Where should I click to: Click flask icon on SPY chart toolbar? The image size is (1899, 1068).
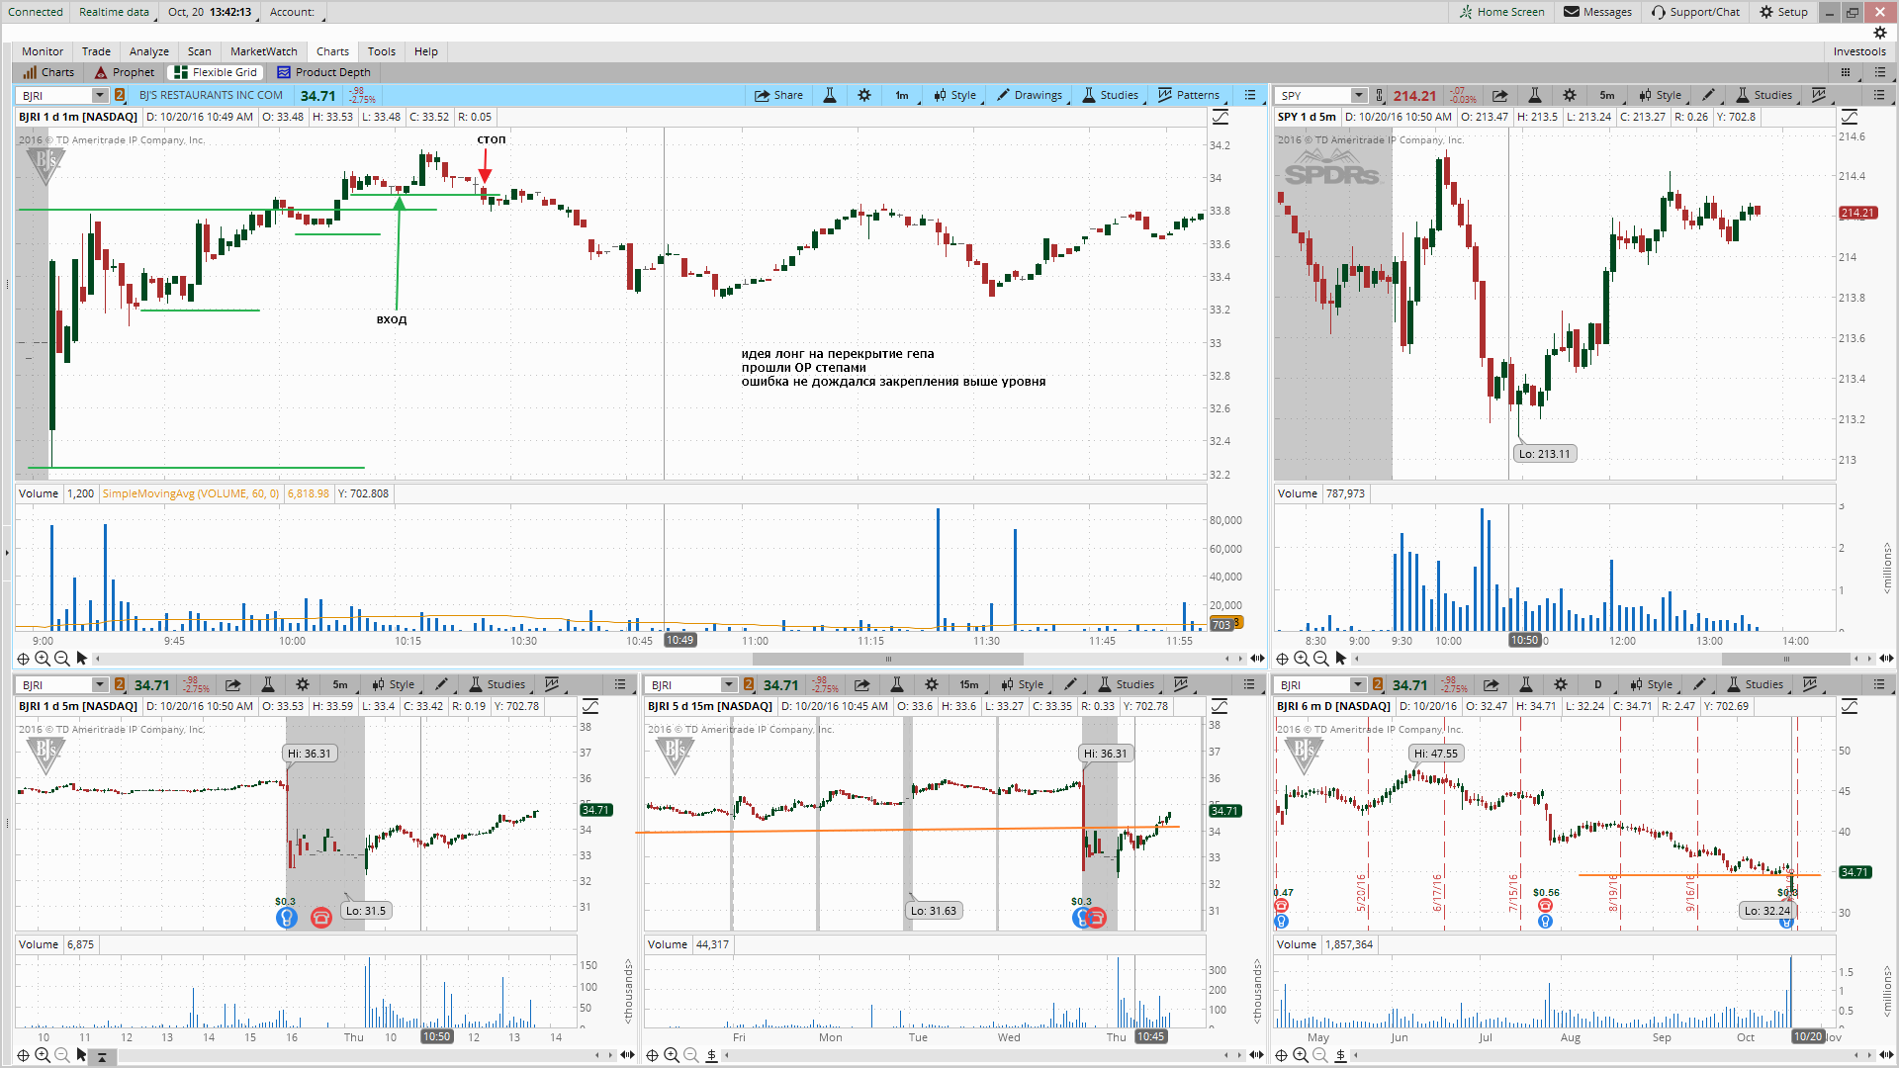[x=1534, y=96]
